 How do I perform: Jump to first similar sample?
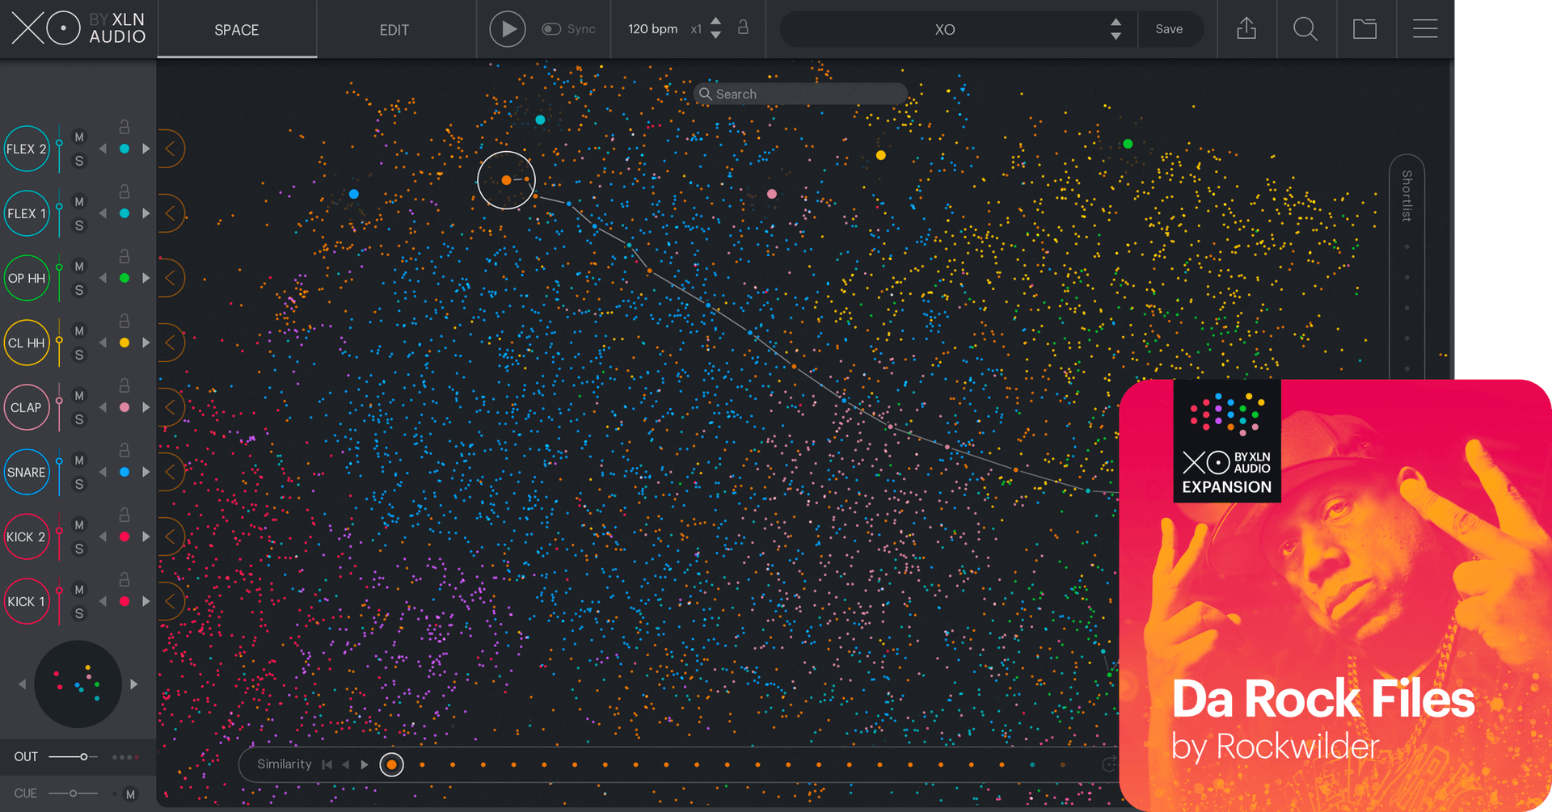pyautogui.click(x=327, y=764)
